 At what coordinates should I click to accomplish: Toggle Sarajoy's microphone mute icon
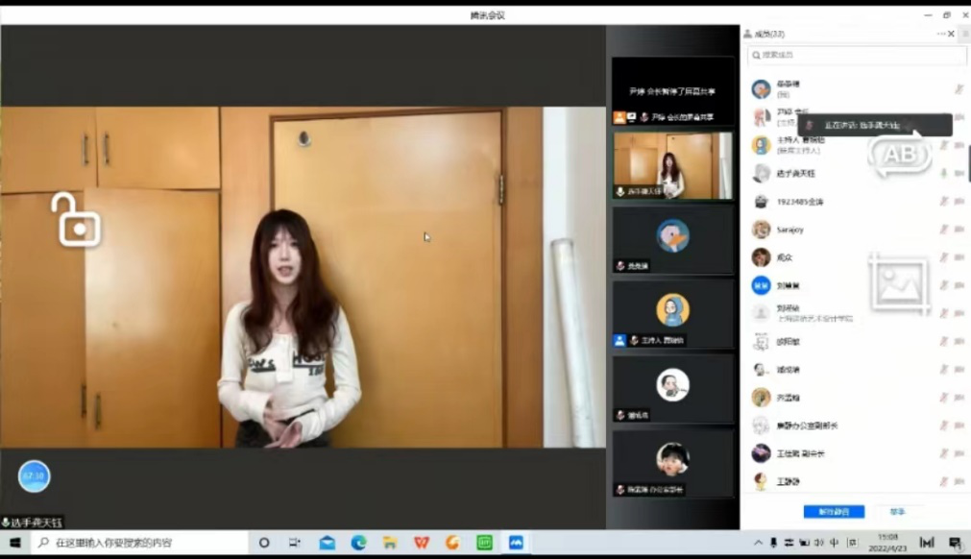944,230
